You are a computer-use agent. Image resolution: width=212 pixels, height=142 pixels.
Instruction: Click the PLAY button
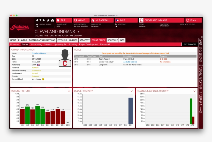click(x=193, y=20)
